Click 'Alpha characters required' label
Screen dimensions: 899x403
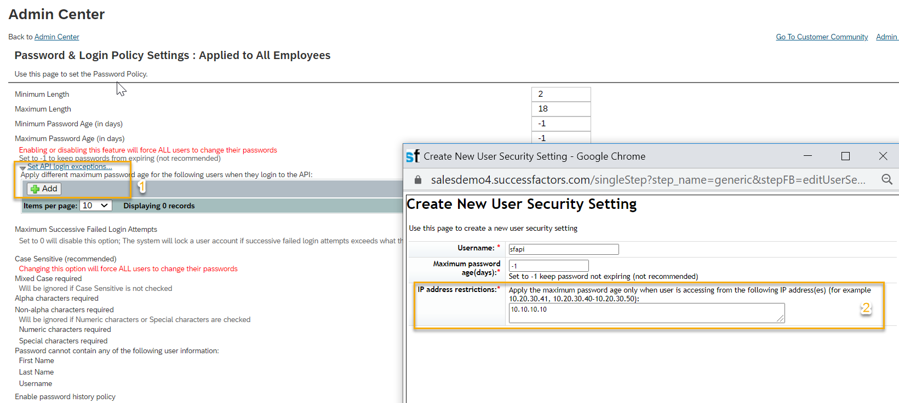(56, 298)
